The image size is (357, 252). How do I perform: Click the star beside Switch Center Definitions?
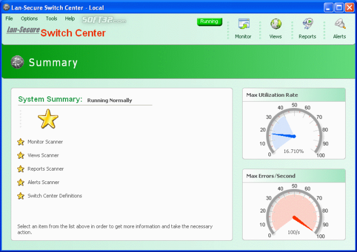click(21, 196)
